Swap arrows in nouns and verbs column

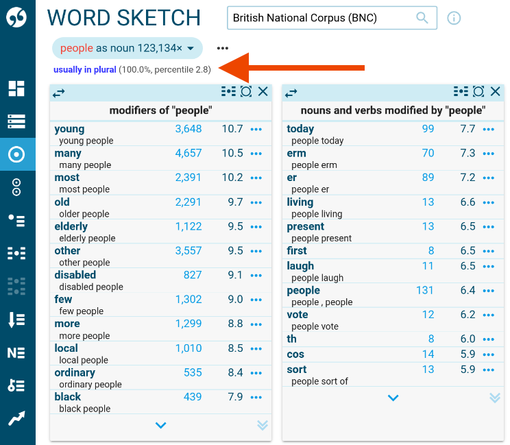(x=291, y=93)
